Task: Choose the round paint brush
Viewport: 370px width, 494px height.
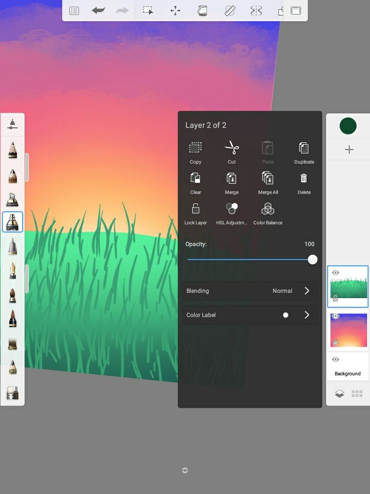Action: point(12,295)
